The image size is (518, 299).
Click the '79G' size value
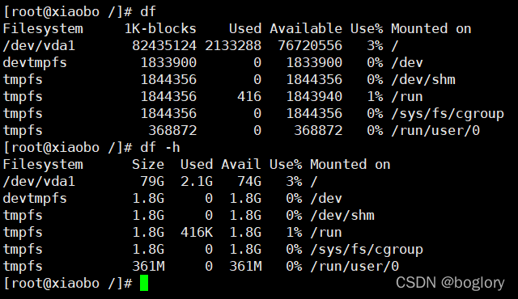pyautogui.click(x=152, y=182)
